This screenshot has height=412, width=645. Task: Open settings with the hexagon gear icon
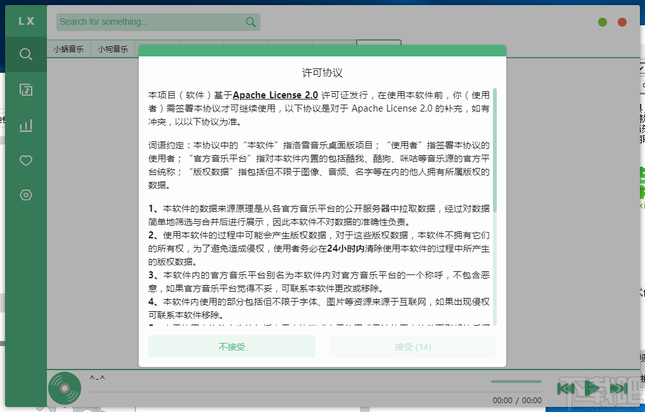point(25,195)
